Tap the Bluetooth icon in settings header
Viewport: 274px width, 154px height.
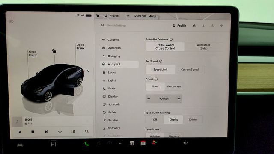212,26
